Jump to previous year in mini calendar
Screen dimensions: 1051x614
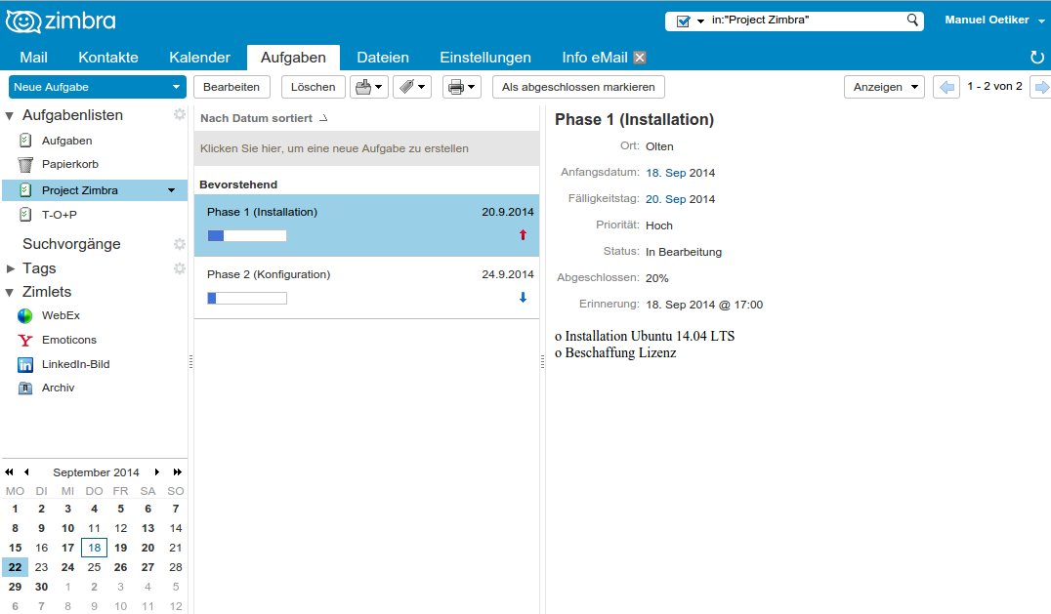coord(9,472)
